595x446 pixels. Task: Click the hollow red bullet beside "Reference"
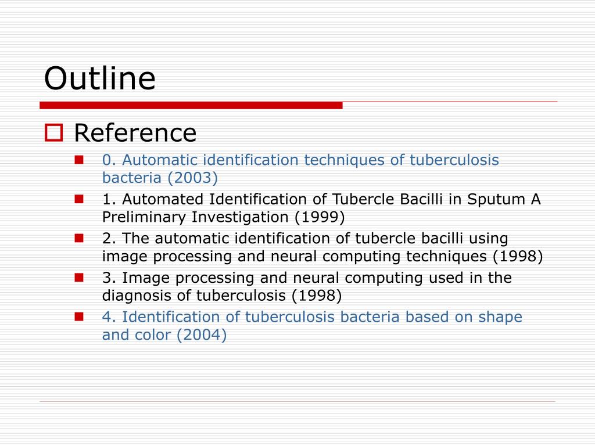54,133
